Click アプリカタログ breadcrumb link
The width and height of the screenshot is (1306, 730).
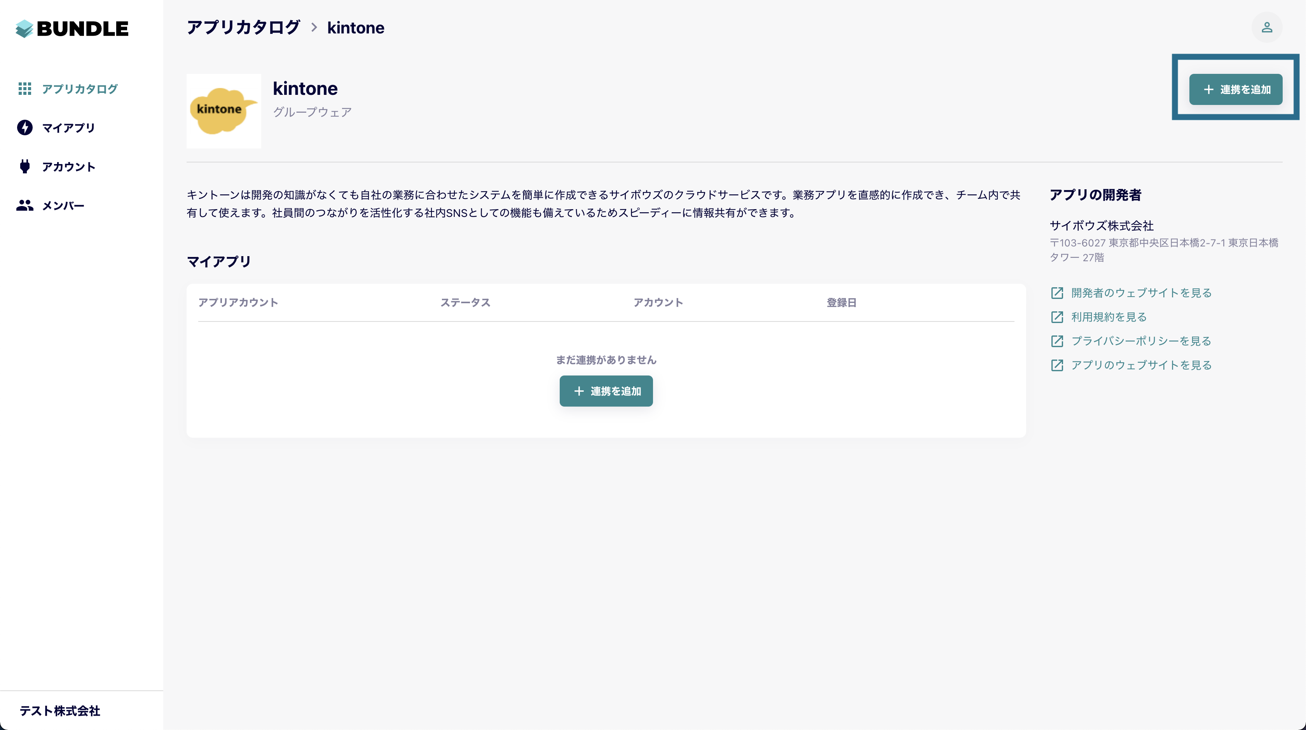pos(243,27)
